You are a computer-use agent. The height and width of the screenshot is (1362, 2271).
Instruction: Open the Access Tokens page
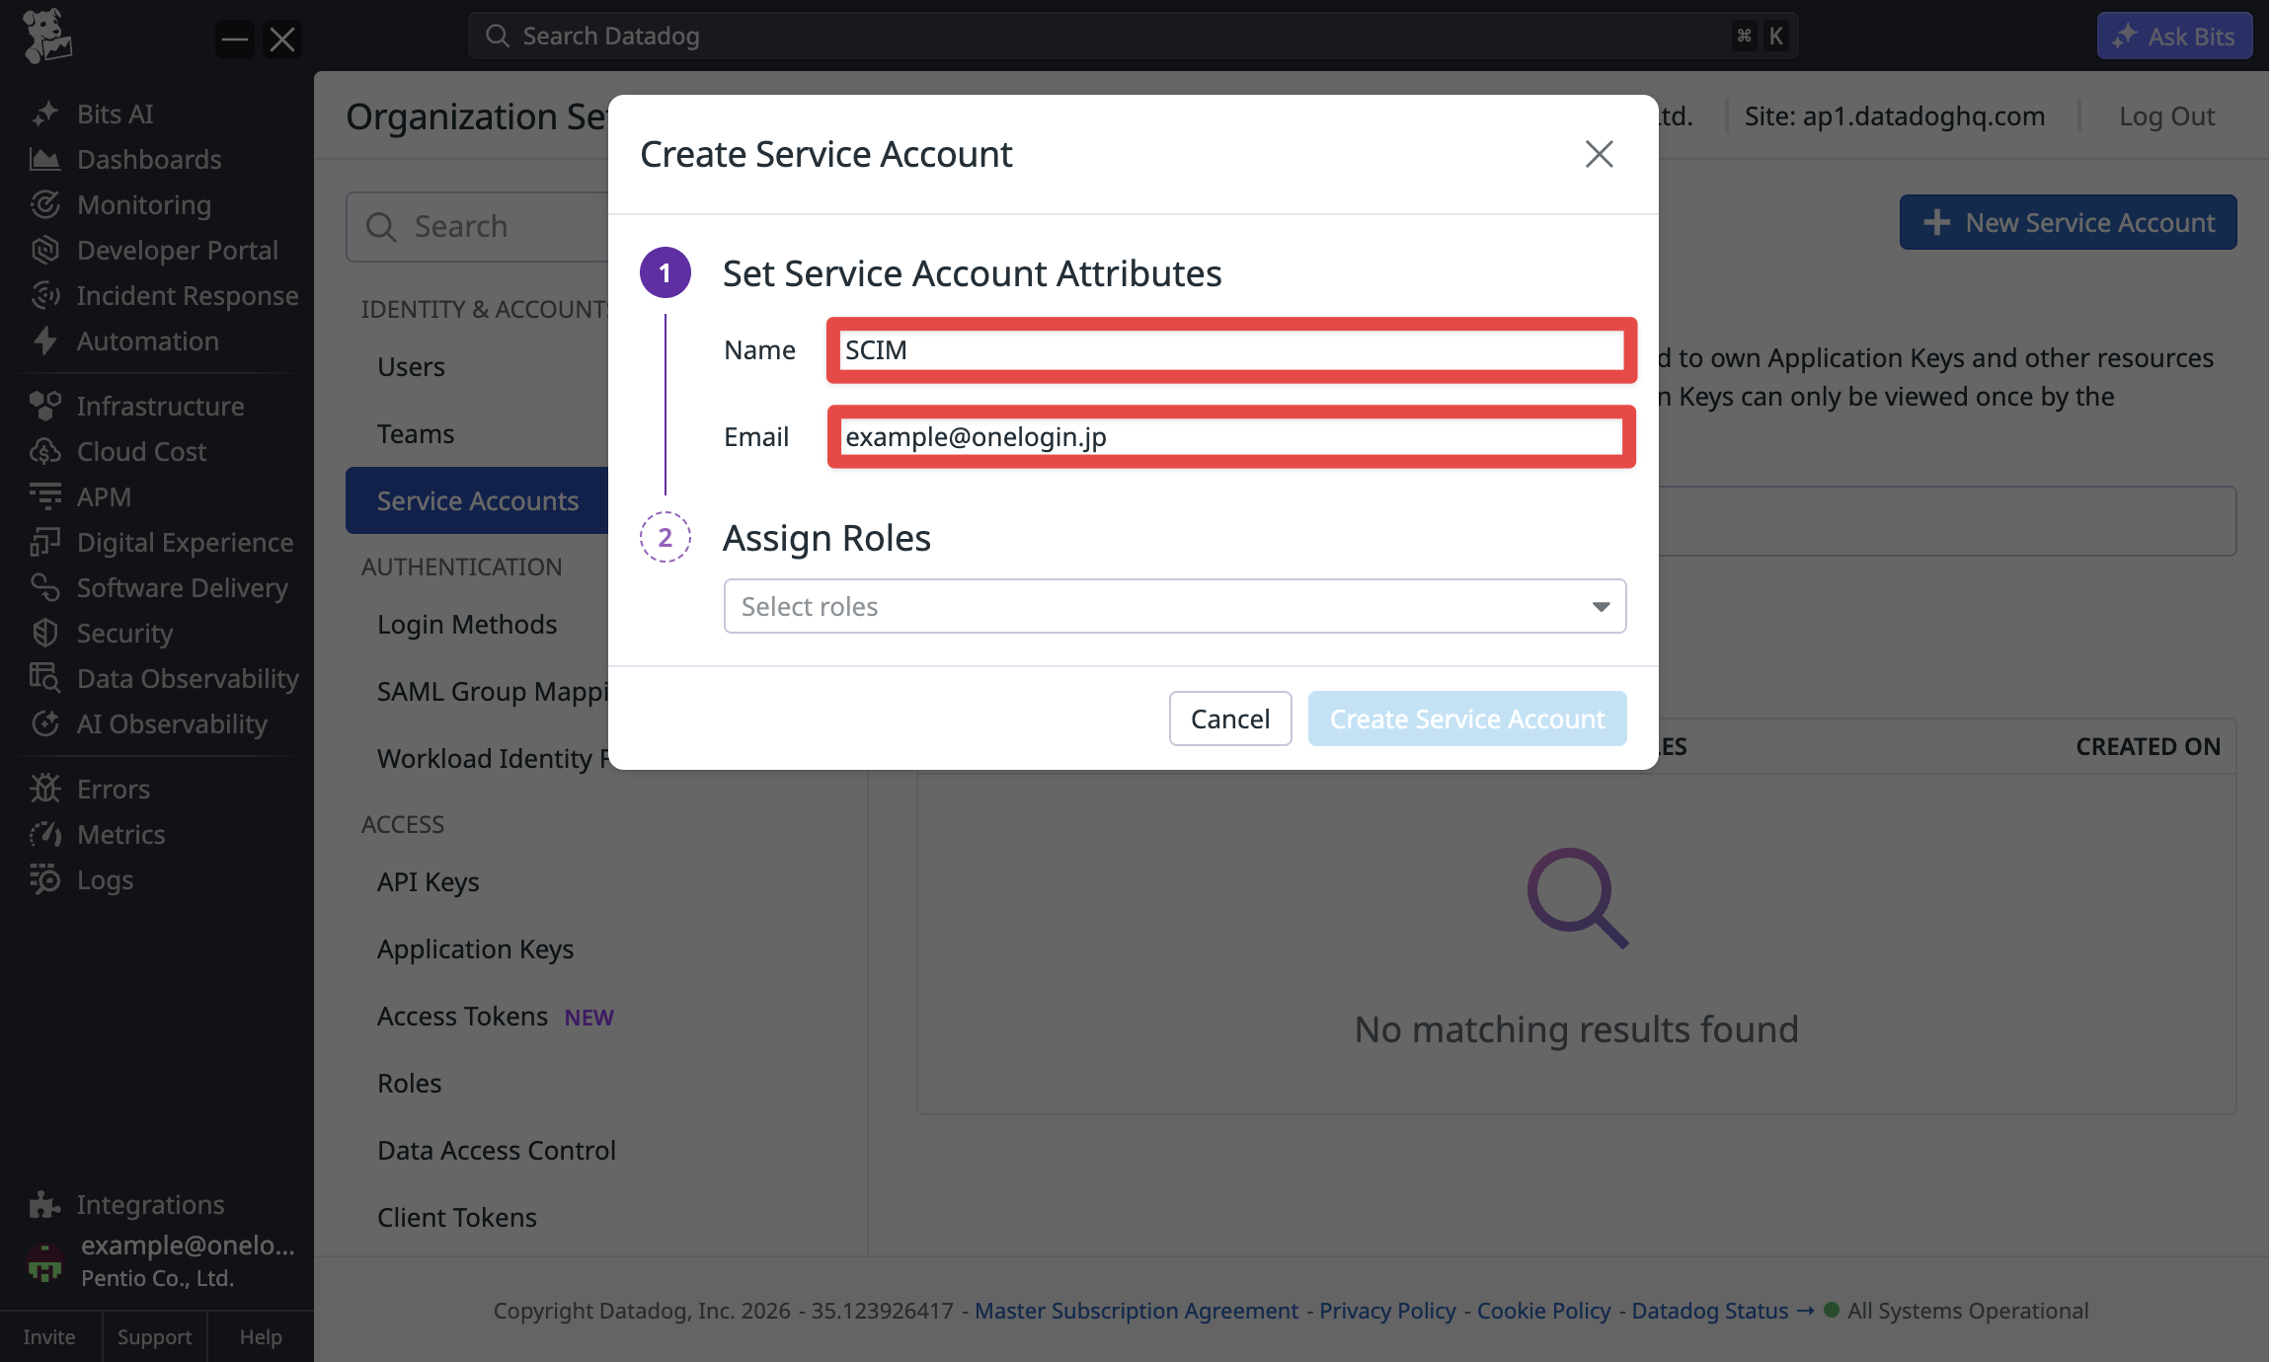point(462,1016)
